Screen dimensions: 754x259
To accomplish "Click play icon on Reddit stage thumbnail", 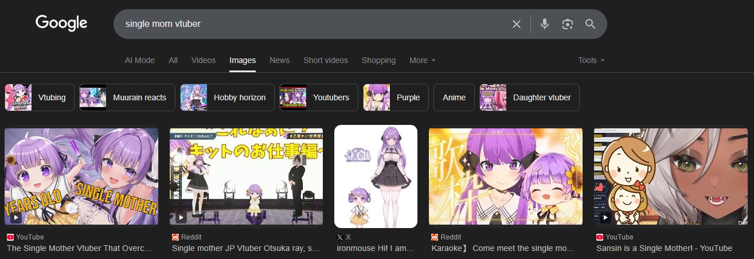I will 181,218.
